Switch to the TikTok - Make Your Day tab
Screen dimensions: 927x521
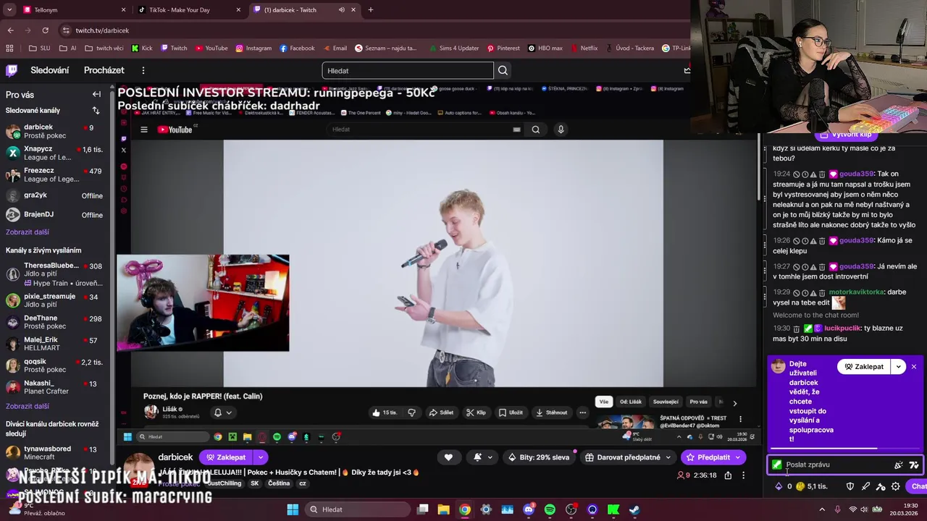tap(190, 10)
